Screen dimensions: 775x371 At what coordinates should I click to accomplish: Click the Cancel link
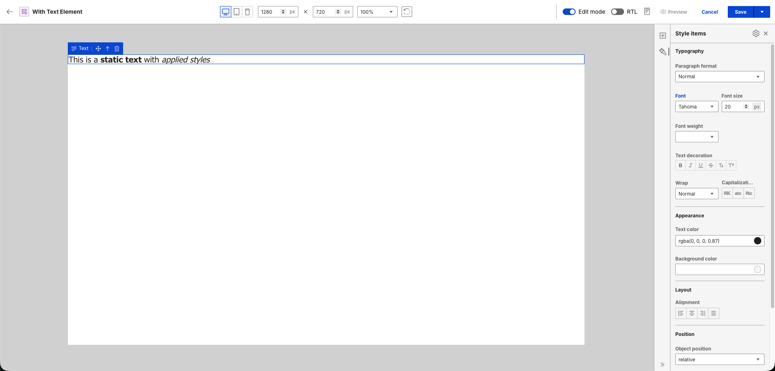[710, 12]
